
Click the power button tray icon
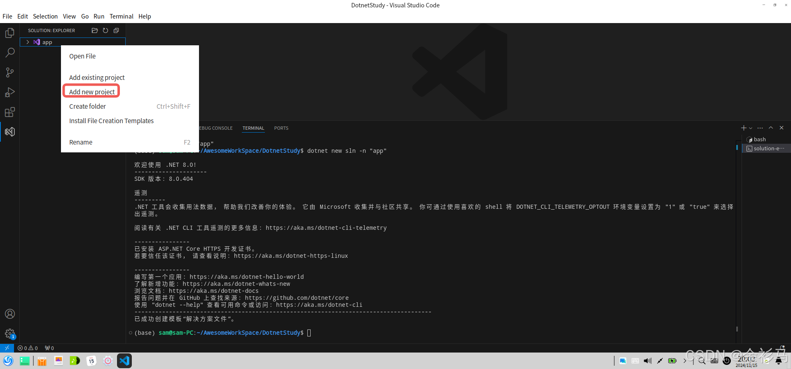727,361
